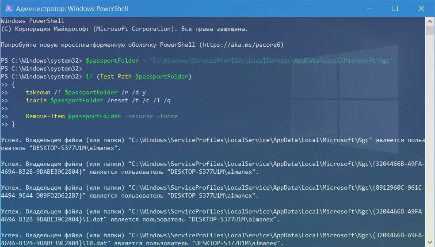Screen dimensions: 435x247
Task: Click the quoted Ngc folder path string
Action: coord(271,60)
